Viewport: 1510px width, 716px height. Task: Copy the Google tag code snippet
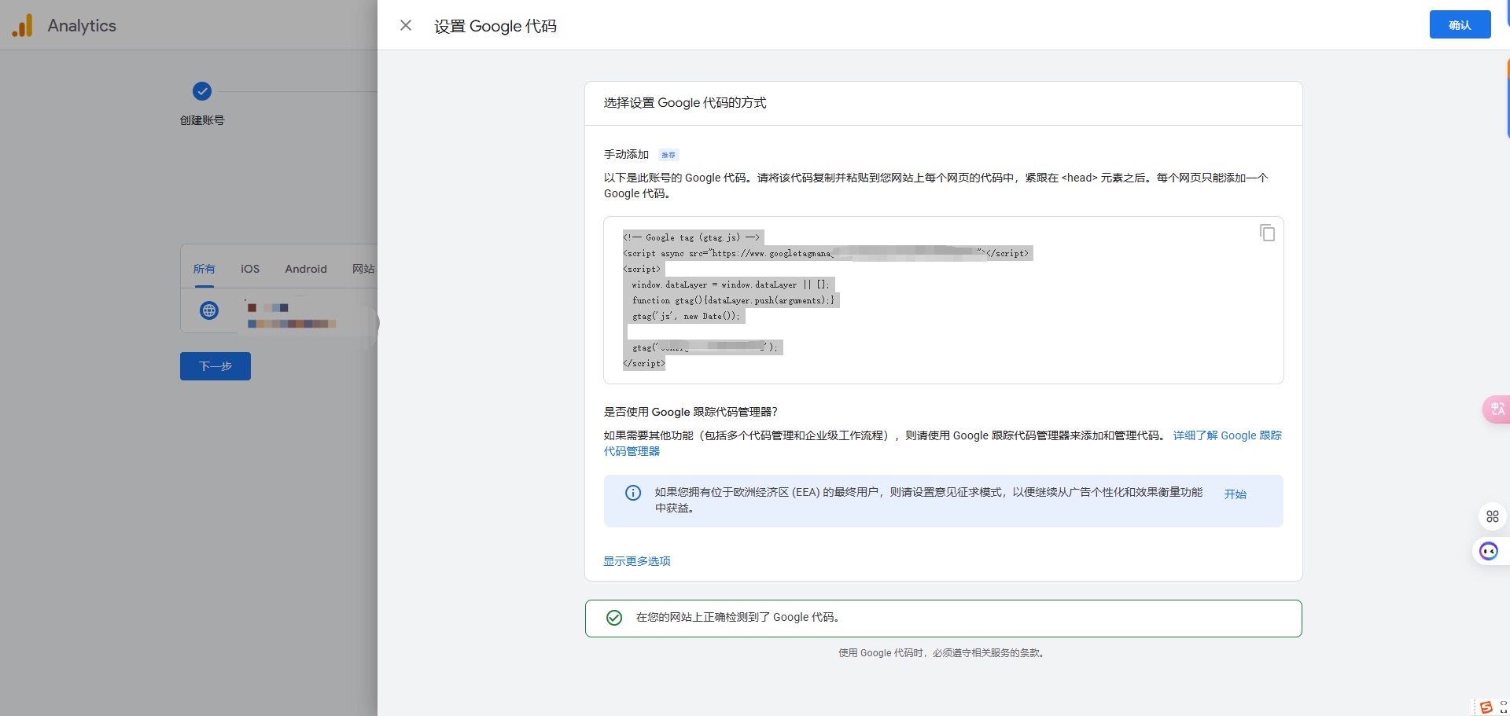pos(1267,233)
